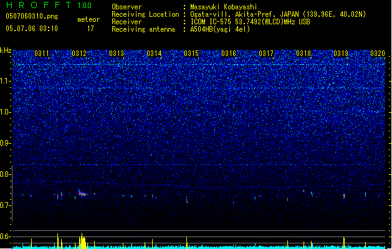Viewport: 392px width, 249px height.
Task: Click the 1.1 kHz axis label
Action: pos(6,81)
